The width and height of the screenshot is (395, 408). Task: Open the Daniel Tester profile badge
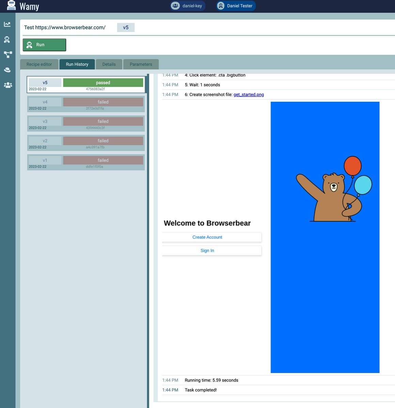(236, 6)
